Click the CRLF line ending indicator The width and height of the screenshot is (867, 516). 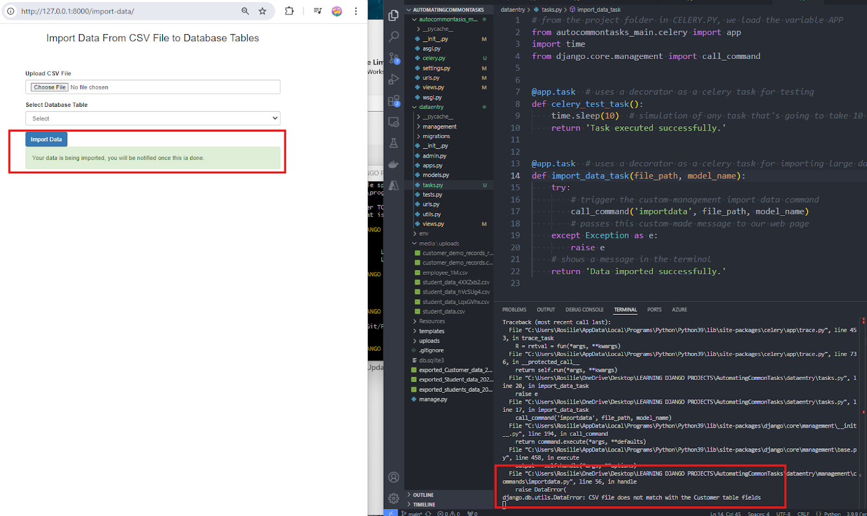point(803,513)
